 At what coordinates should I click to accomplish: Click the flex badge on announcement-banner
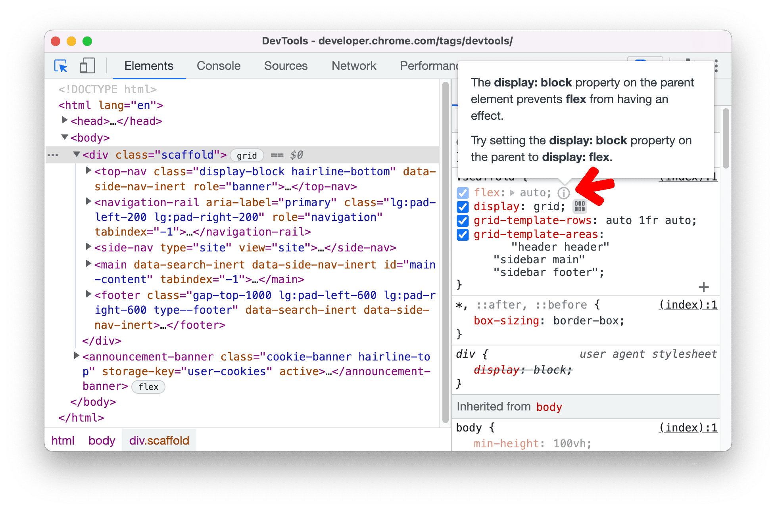(x=150, y=387)
